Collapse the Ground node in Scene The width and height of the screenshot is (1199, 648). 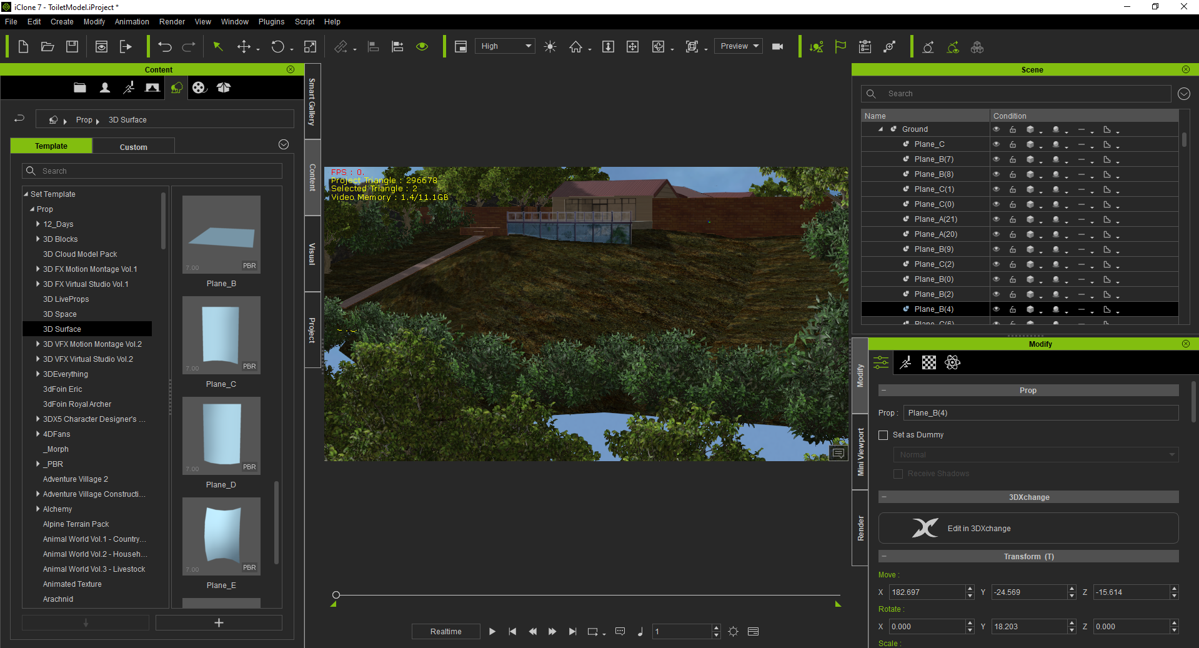point(880,129)
